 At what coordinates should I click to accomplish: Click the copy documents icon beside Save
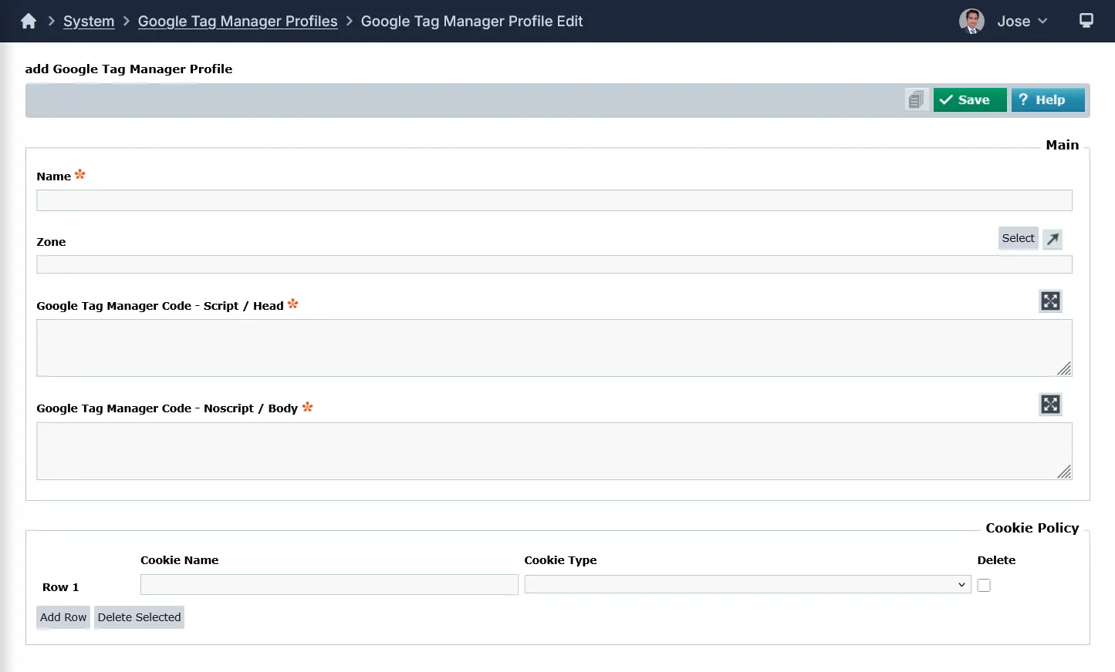pos(916,99)
